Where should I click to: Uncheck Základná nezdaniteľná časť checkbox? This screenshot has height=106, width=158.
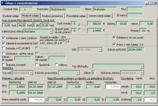(x=3, y=43)
